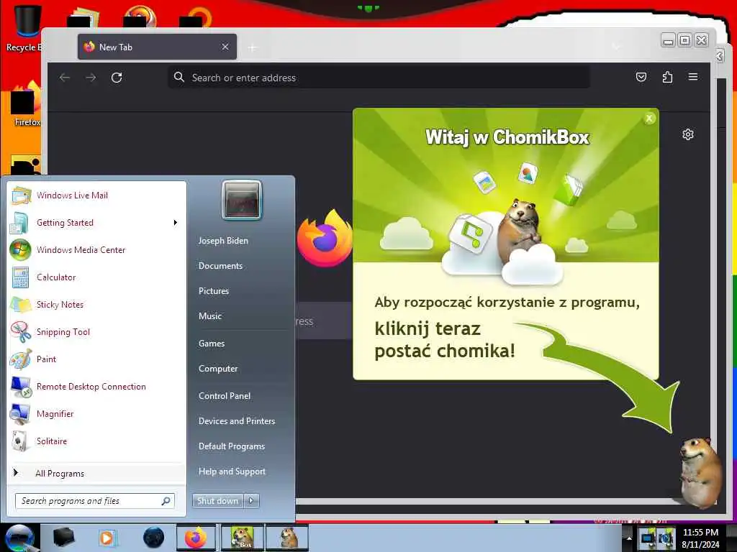Click the Start orb button
The image size is (737, 552).
(x=19, y=538)
